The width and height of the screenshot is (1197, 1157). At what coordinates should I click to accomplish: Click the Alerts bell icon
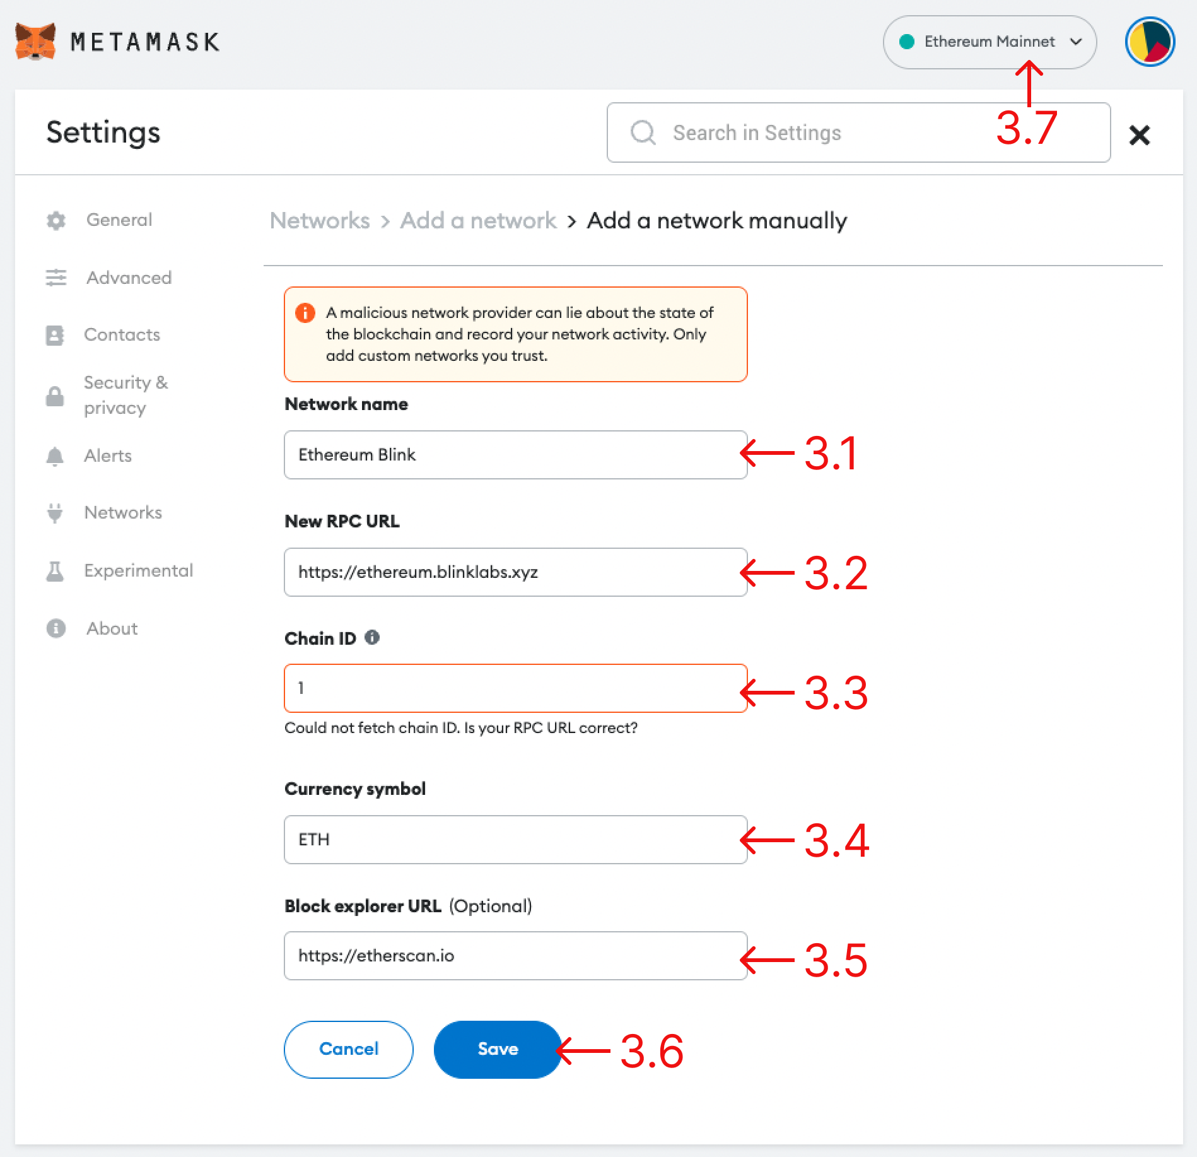point(55,456)
